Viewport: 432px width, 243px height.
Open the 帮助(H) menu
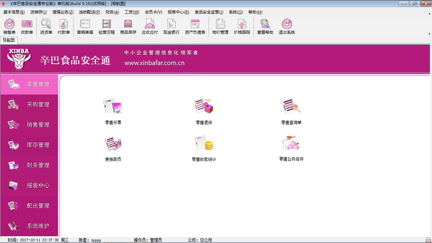(x=255, y=12)
